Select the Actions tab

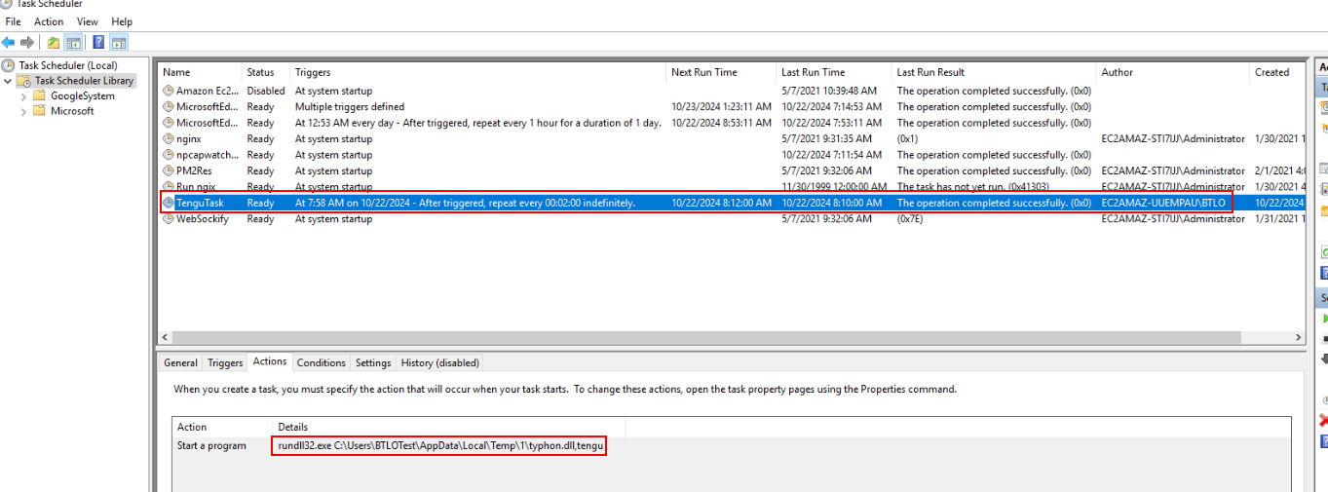coord(270,361)
